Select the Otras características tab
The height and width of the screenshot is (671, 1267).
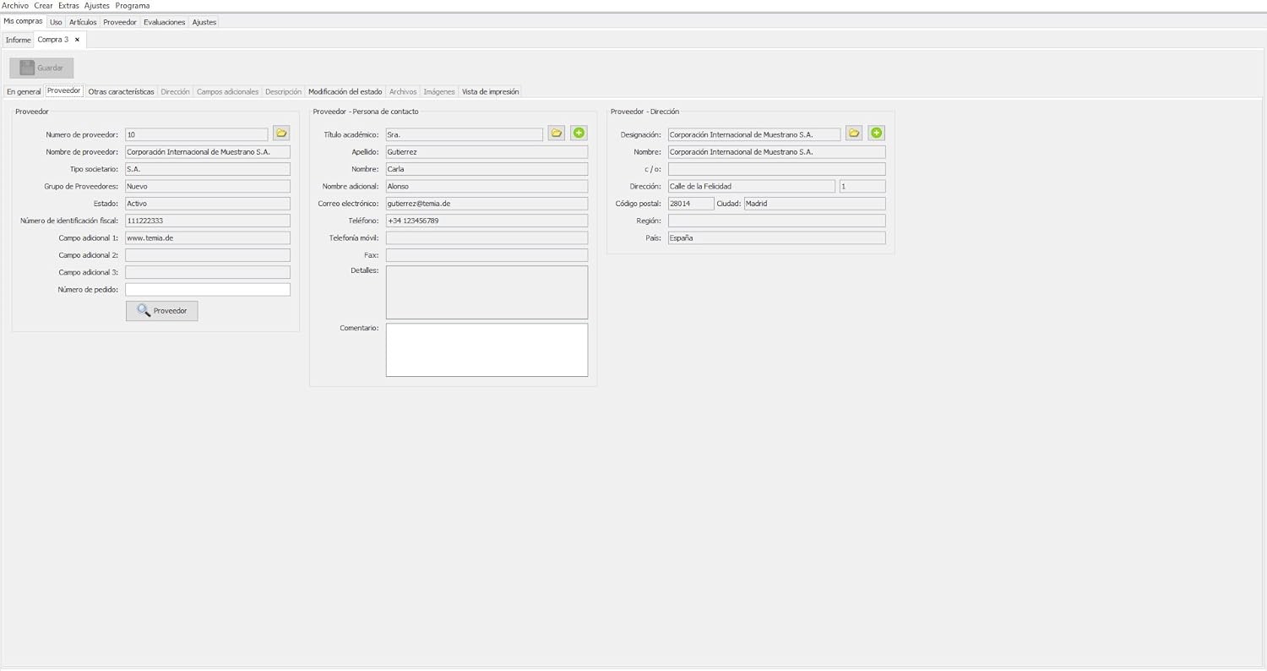pos(121,91)
